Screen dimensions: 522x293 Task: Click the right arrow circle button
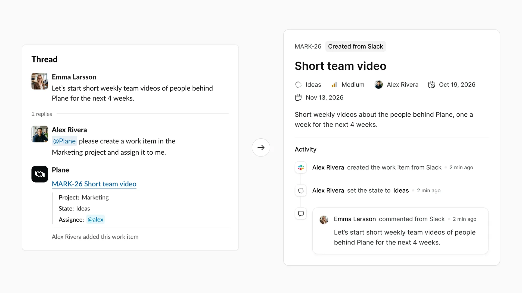click(x=261, y=148)
